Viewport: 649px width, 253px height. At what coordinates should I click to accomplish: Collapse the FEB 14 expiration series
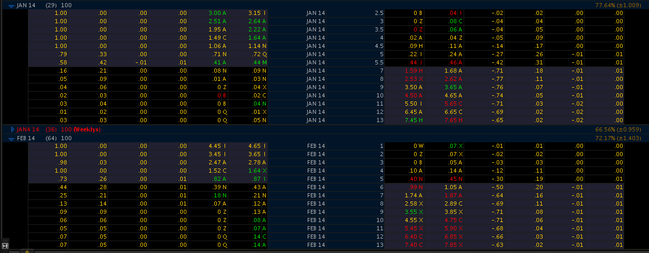(x=11, y=138)
